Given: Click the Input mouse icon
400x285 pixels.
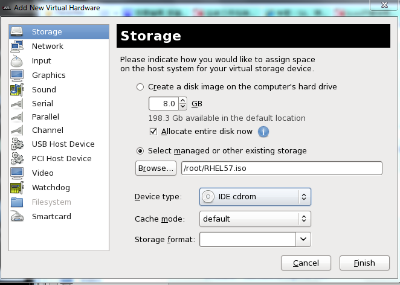Looking at the screenshot, I should coord(16,61).
